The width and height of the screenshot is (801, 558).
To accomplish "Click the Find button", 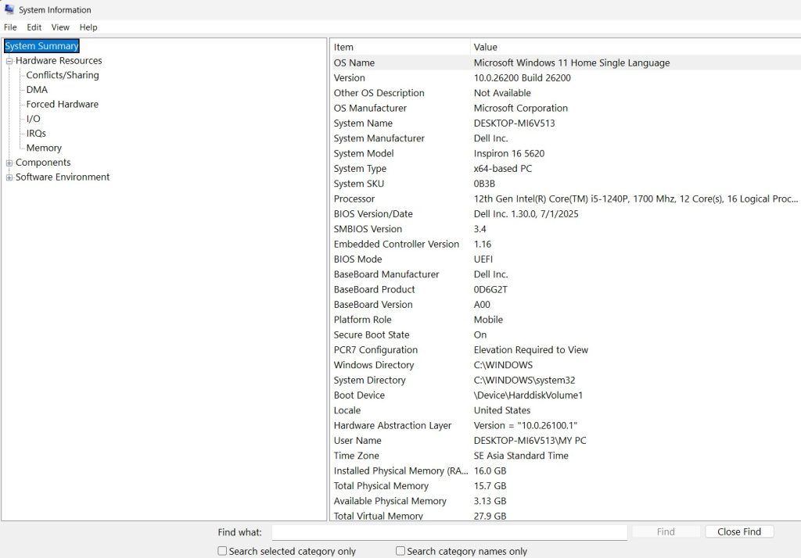I will pos(666,531).
